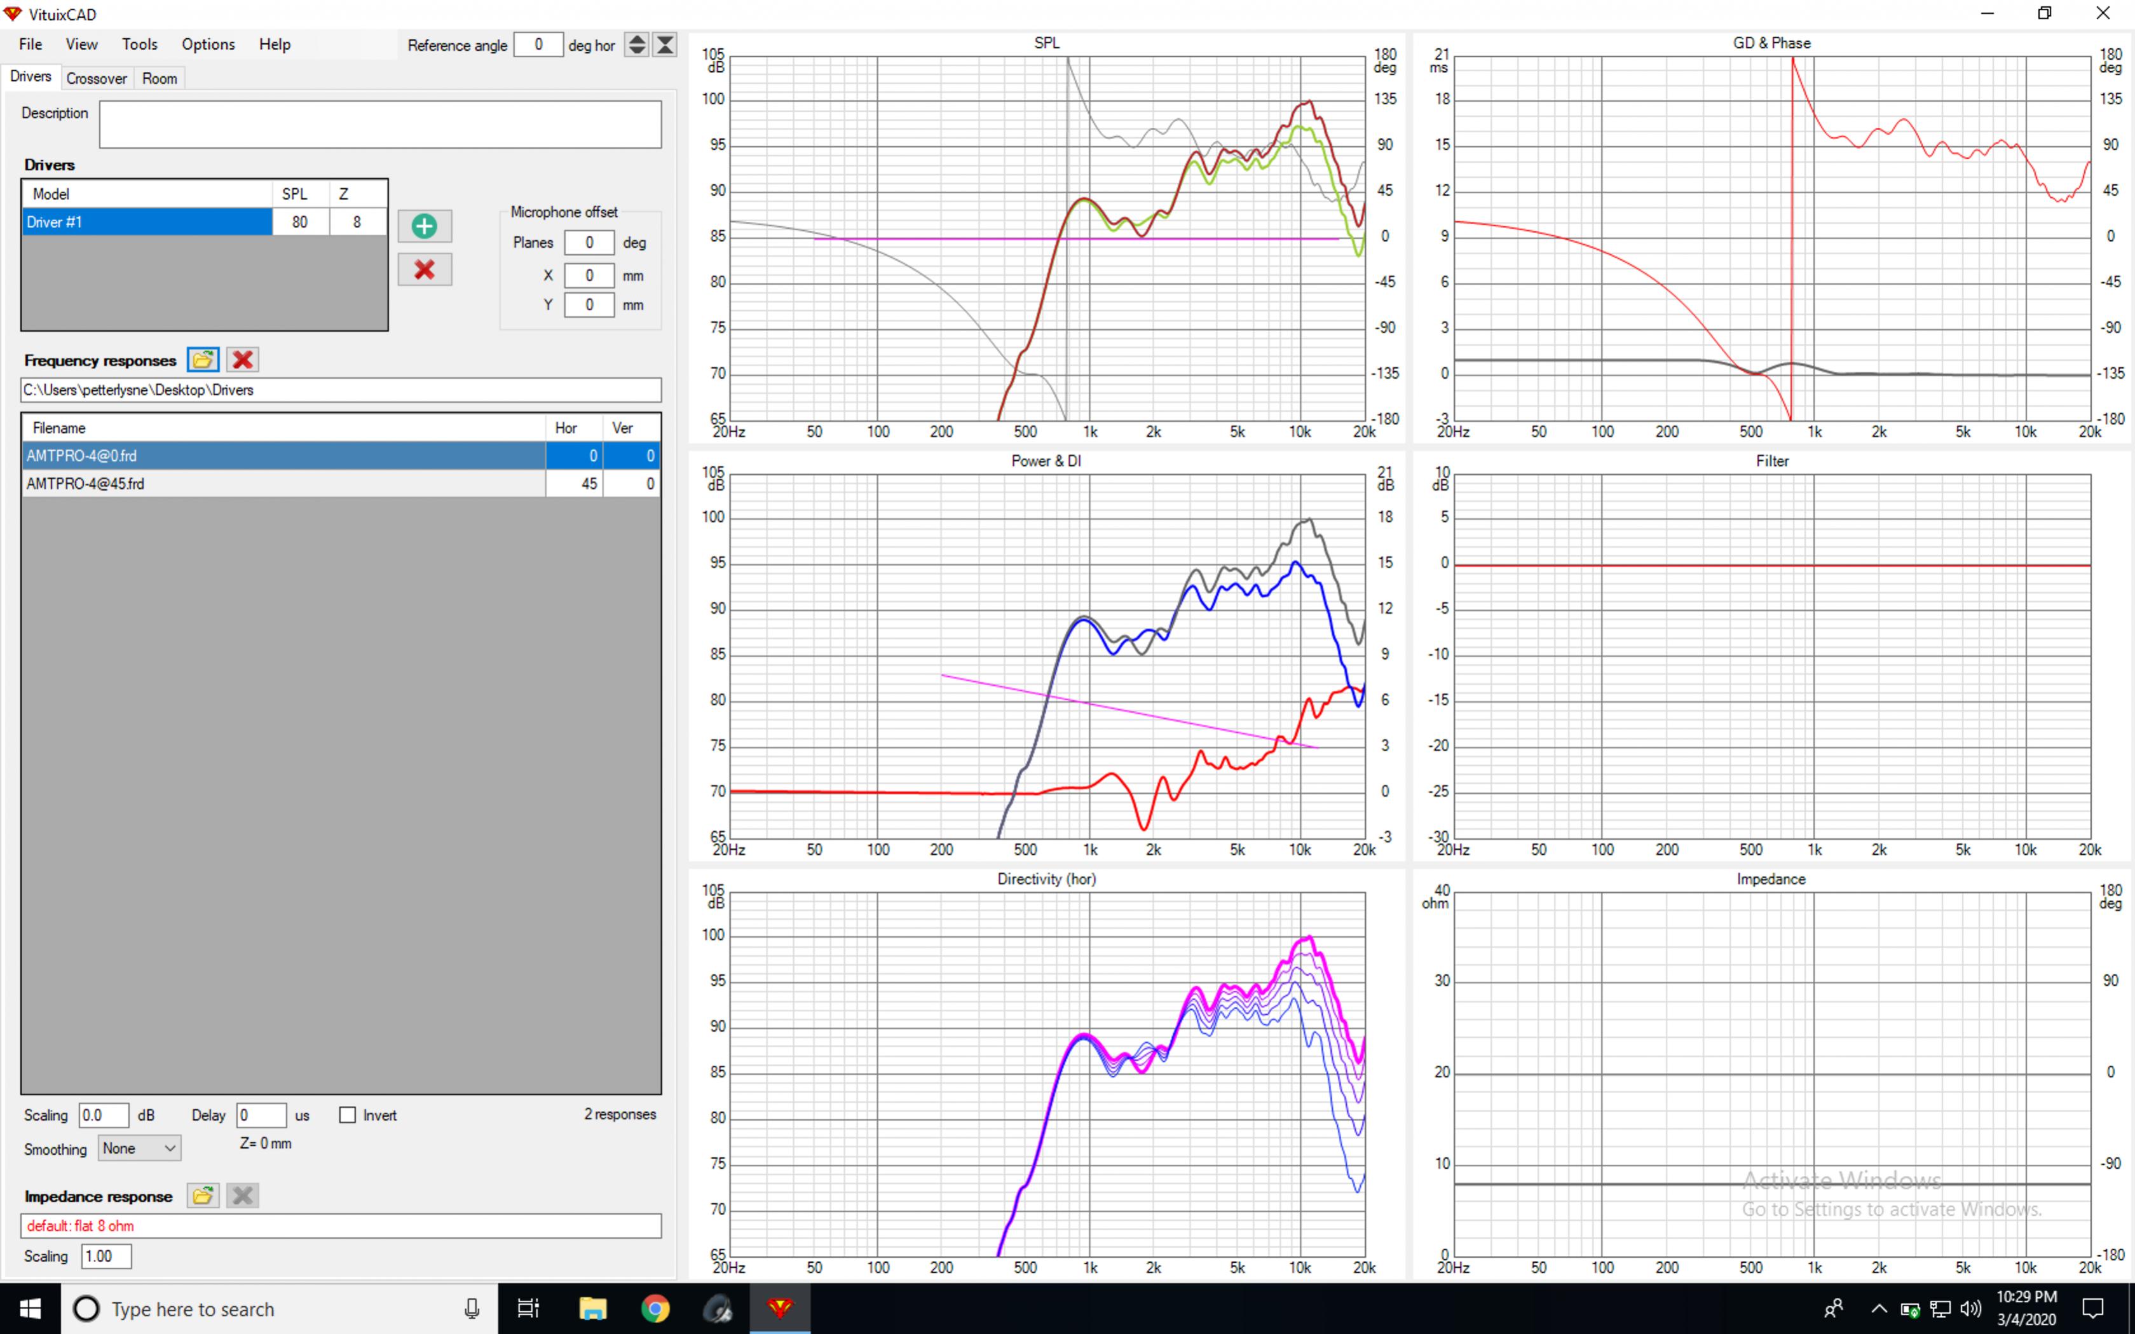Click frequency response Scaling dB field

pyautogui.click(x=104, y=1115)
